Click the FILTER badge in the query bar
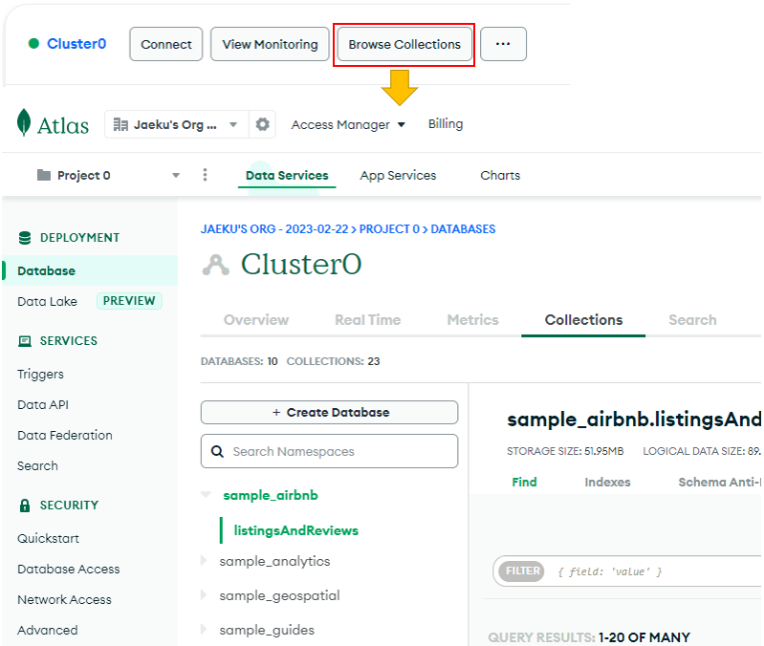This screenshot has width=764, height=646. coord(522,571)
